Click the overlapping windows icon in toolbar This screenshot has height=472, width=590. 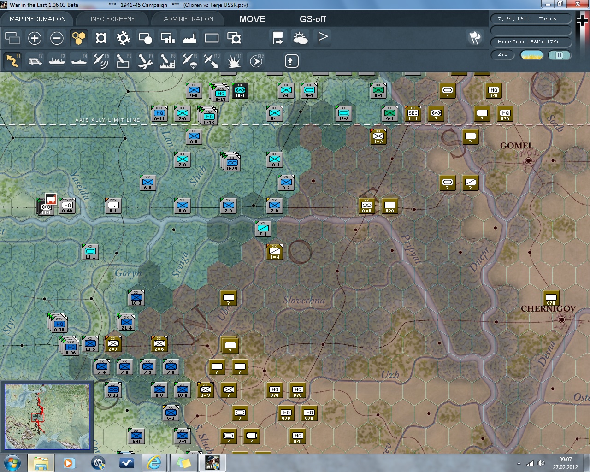(x=12, y=38)
